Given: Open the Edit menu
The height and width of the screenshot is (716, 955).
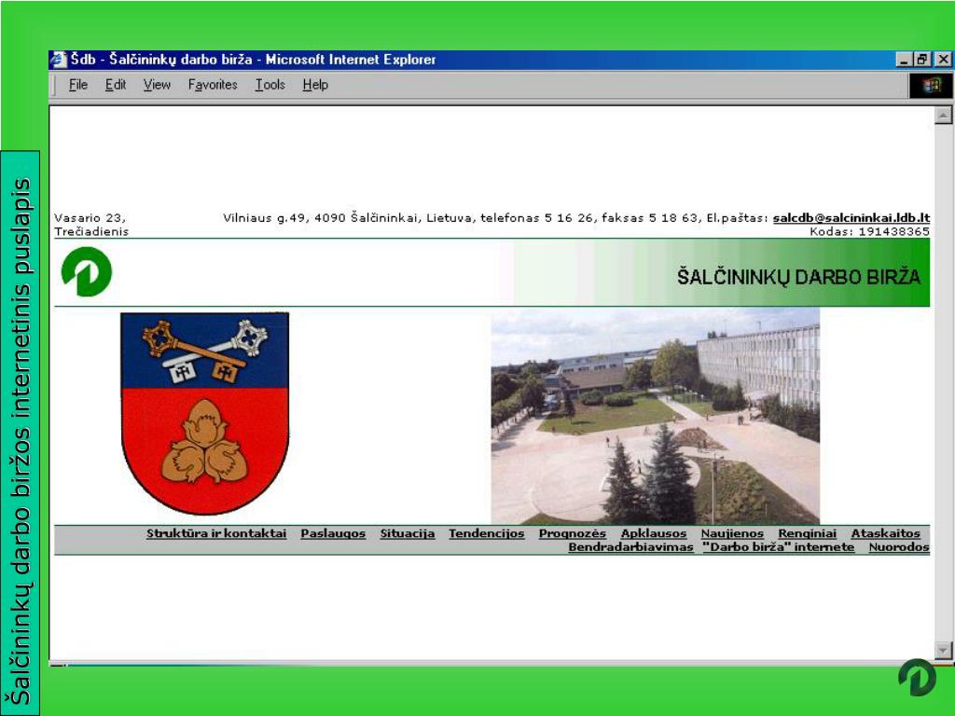Looking at the screenshot, I should [115, 85].
